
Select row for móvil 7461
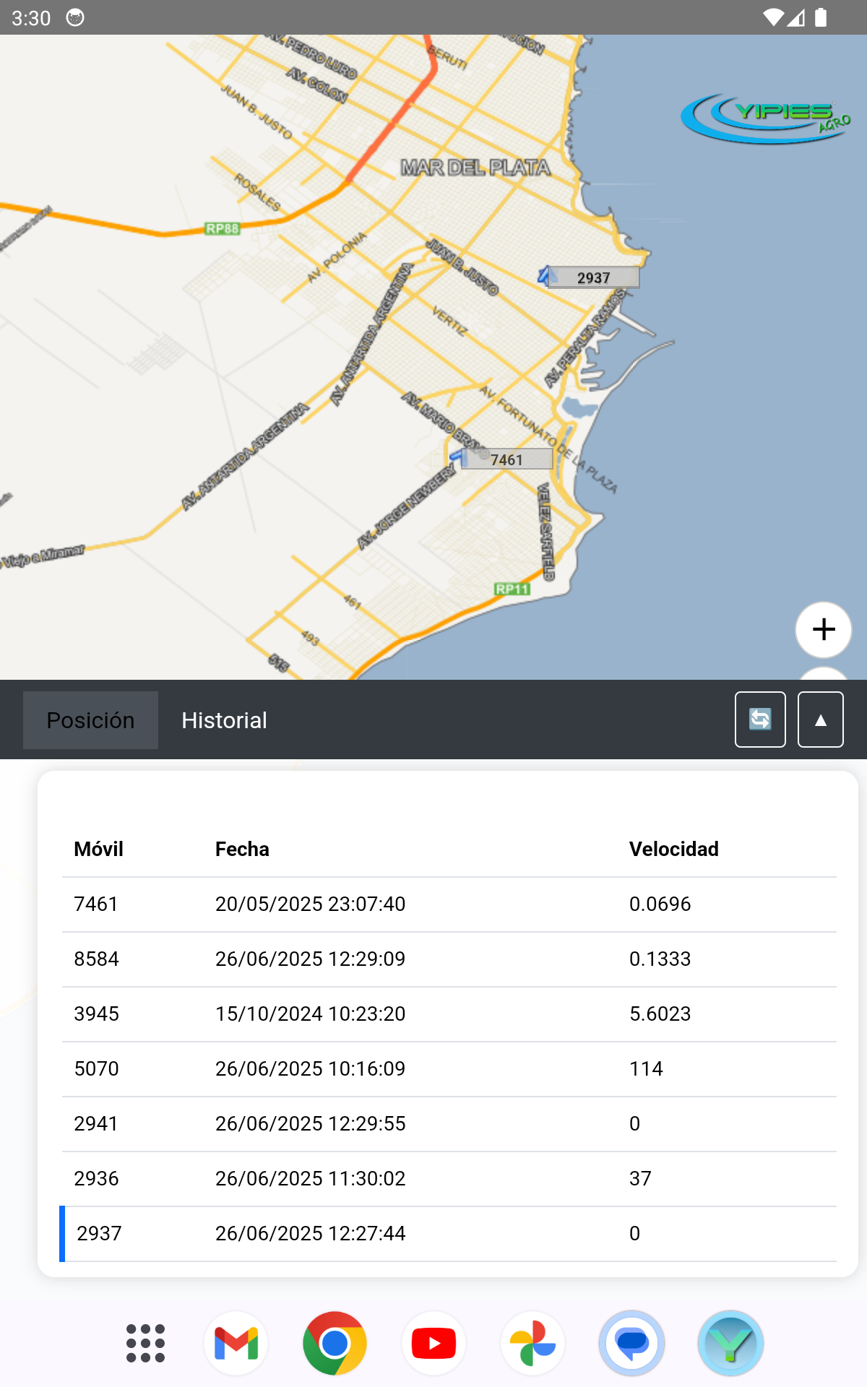pos(448,904)
